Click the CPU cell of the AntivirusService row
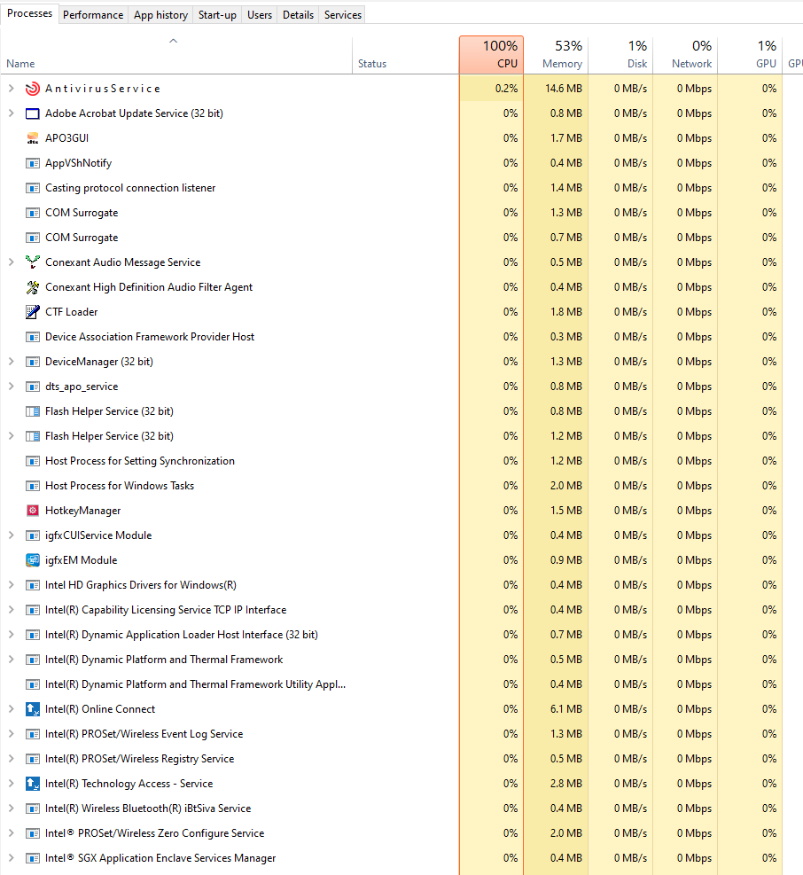Image resolution: width=803 pixels, height=875 pixels. (x=492, y=89)
